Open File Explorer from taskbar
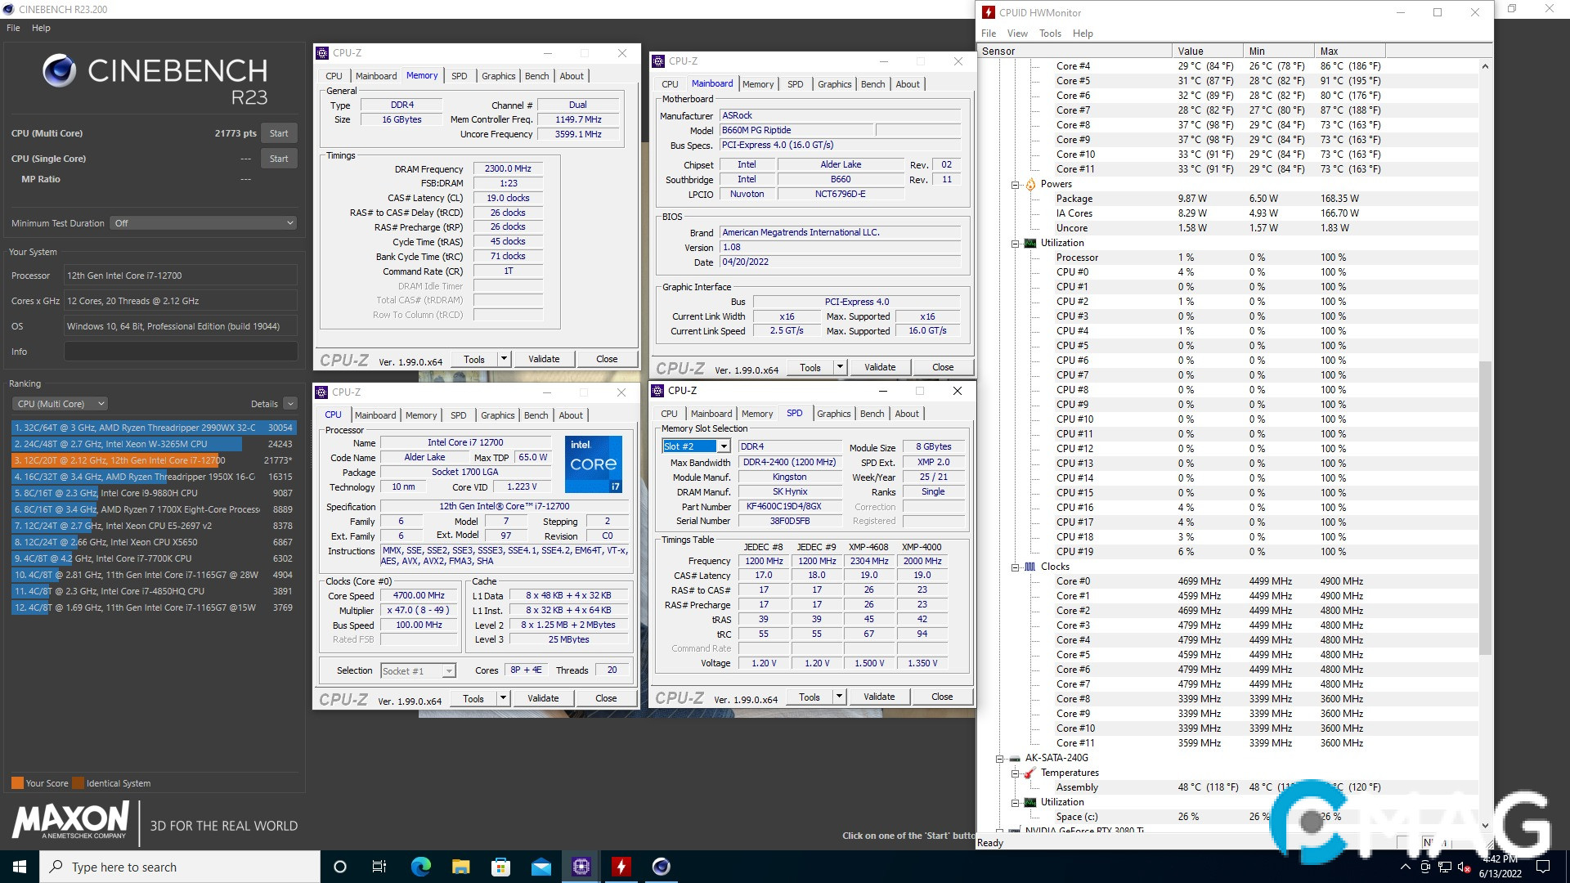 pyautogui.click(x=461, y=867)
